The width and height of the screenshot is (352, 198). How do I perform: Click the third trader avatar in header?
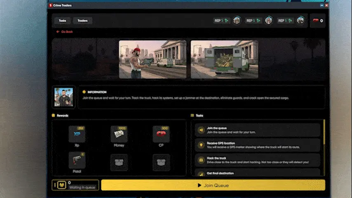[300, 21]
